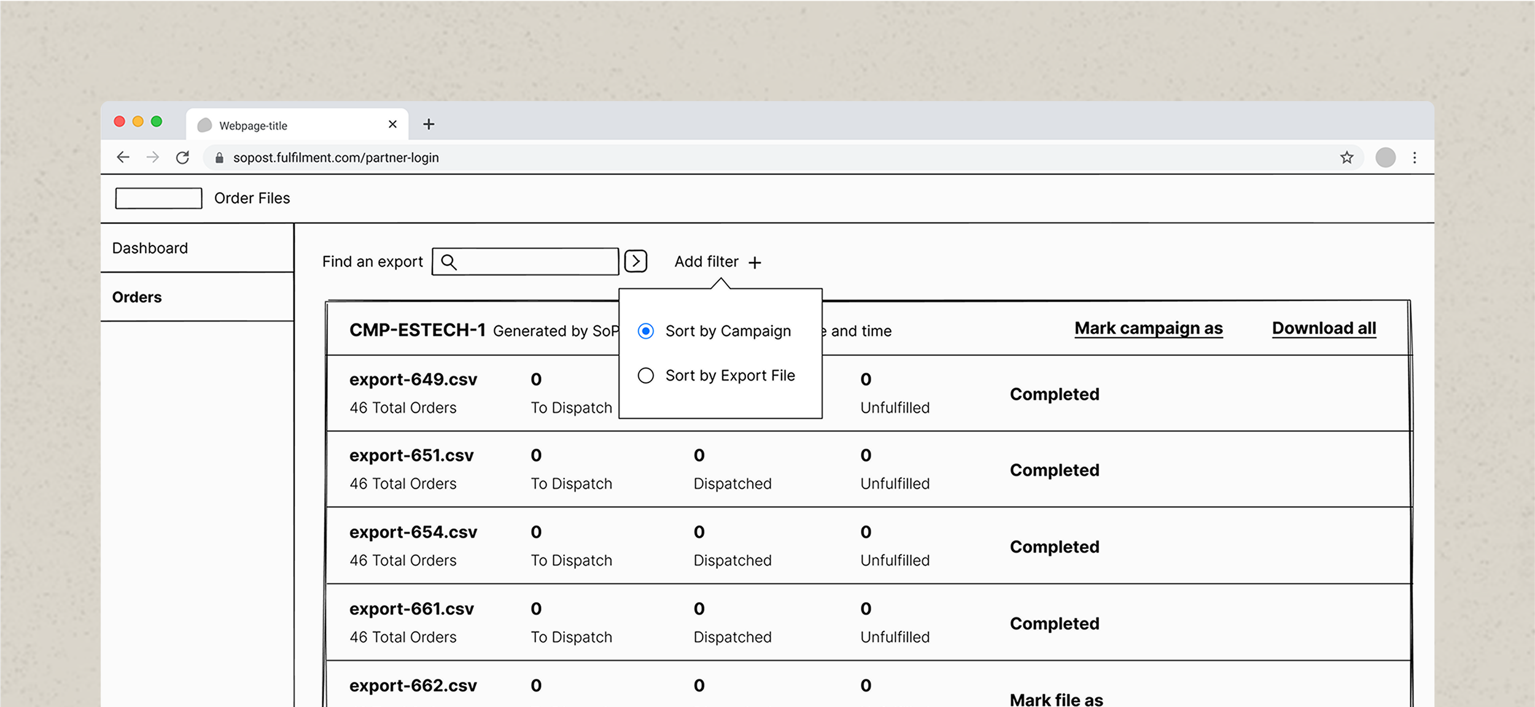Open the browser three-dot menu
1535x707 pixels.
pyautogui.click(x=1415, y=157)
